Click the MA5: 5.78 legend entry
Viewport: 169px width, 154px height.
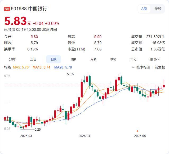coord(21,67)
